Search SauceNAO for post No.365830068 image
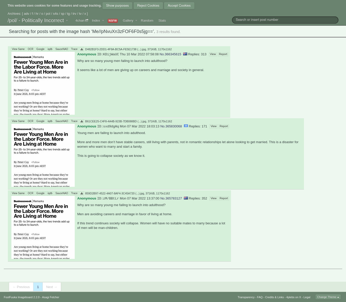 tap(62, 121)
